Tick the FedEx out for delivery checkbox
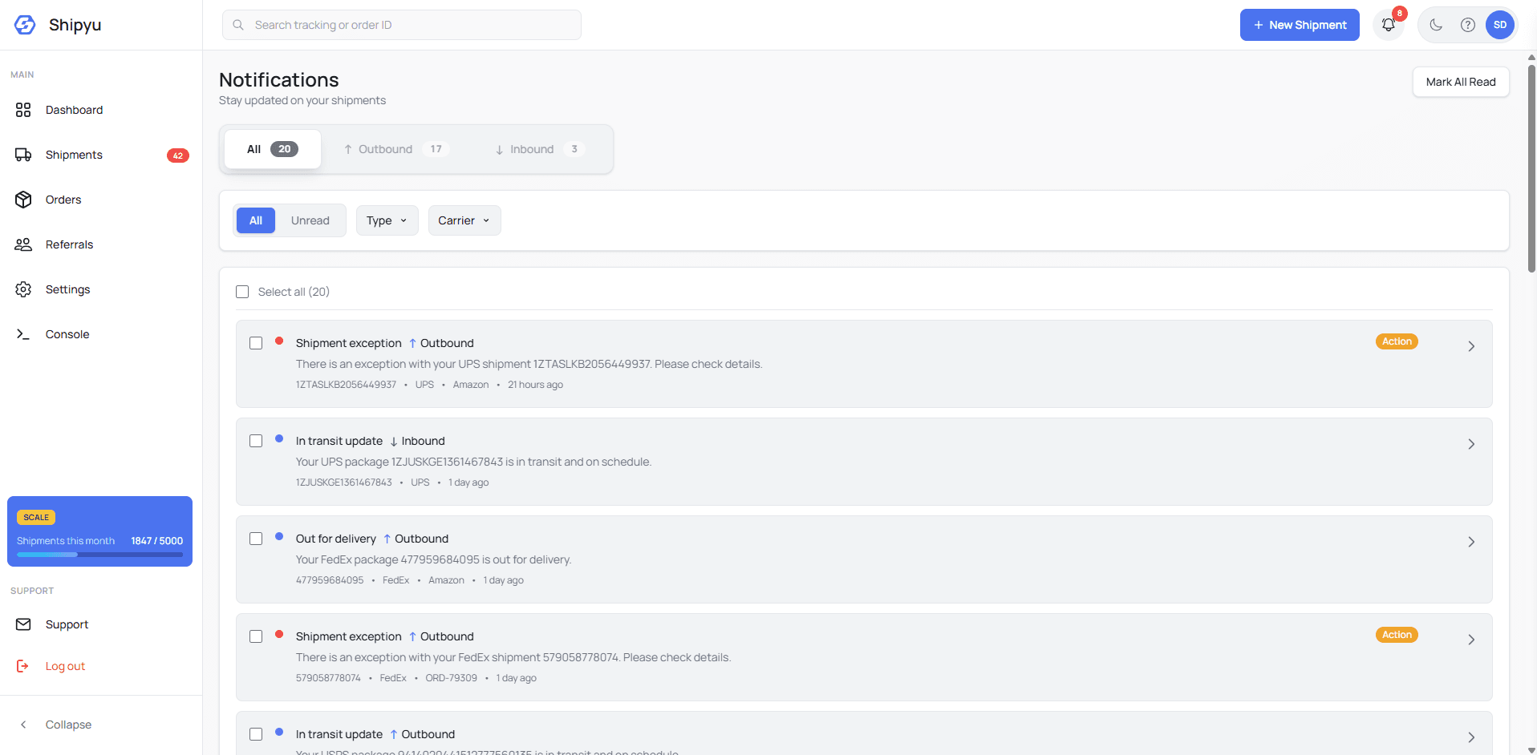Image resolution: width=1537 pixels, height=755 pixels. (256, 538)
